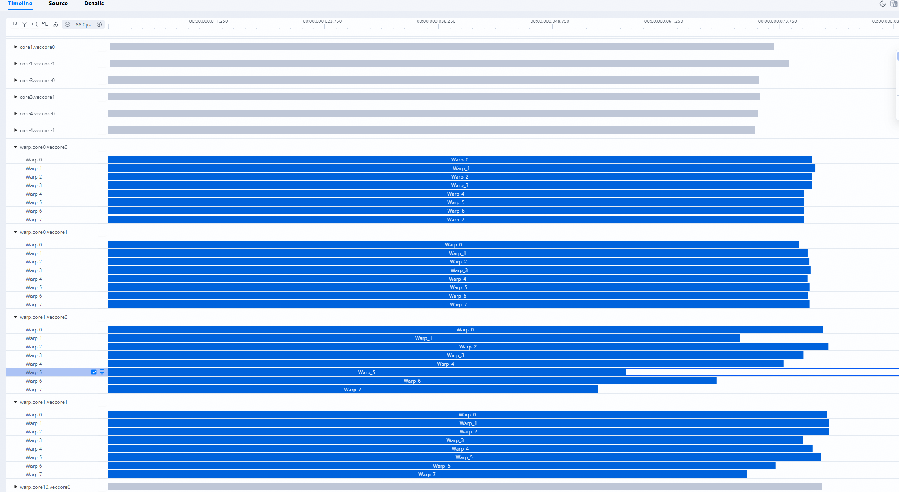Viewport: 899px width, 492px height.
Task: Click the connected-squares link icon
Action: [45, 24]
